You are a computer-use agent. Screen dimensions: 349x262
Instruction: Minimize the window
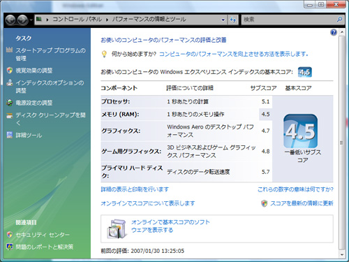(309, 5)
